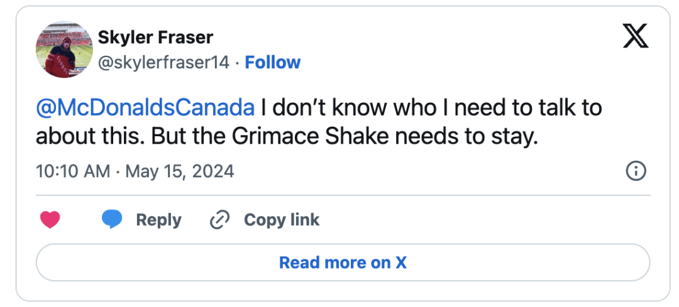The width and height of the screenshot is (679, 307).
Task: Click the chain link icon
Action: (219, 220)
